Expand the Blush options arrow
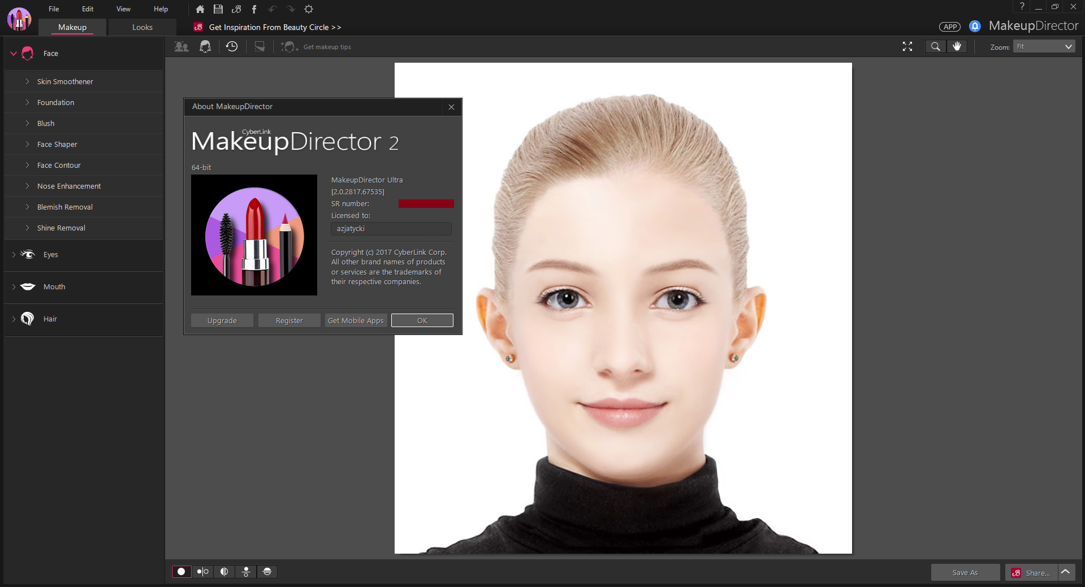Viewport: 1085px width, 587px height. click(x=27, y=123)
